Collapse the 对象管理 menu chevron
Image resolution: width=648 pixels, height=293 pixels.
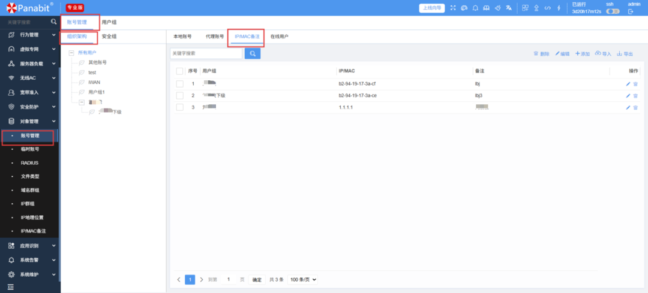[54, 121]
